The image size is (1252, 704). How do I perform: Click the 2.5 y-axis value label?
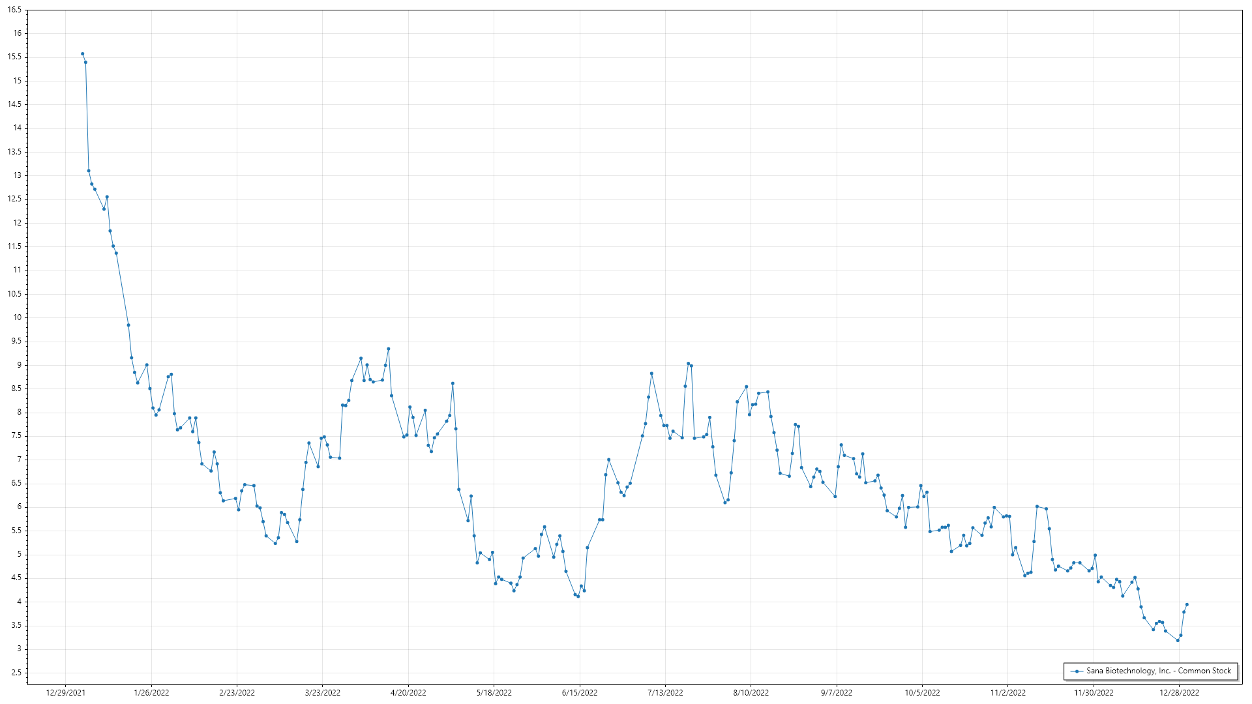[16, 673]
